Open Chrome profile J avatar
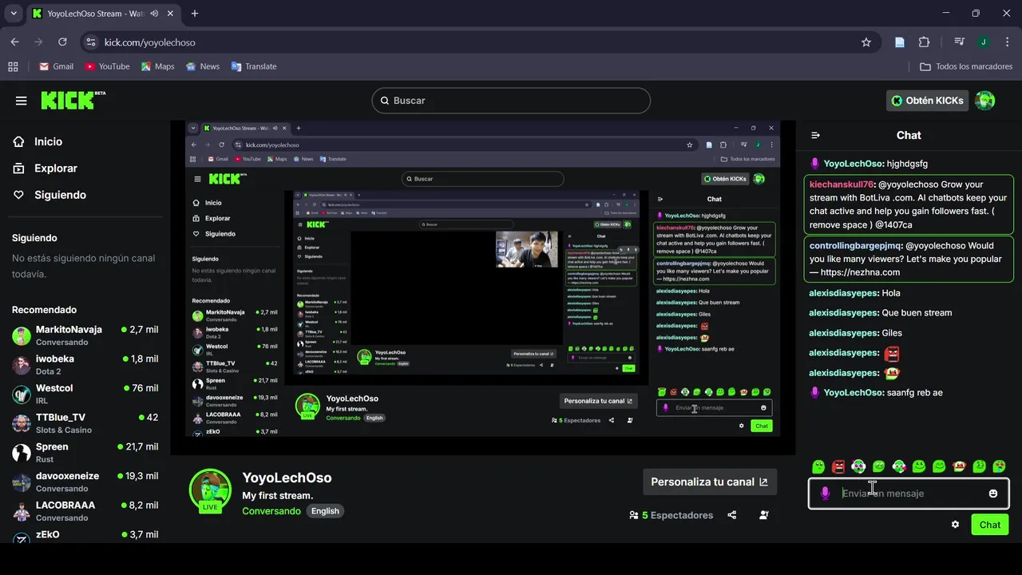The width and height of the screenshot is (1022, 575). click(x=984, y=42)
